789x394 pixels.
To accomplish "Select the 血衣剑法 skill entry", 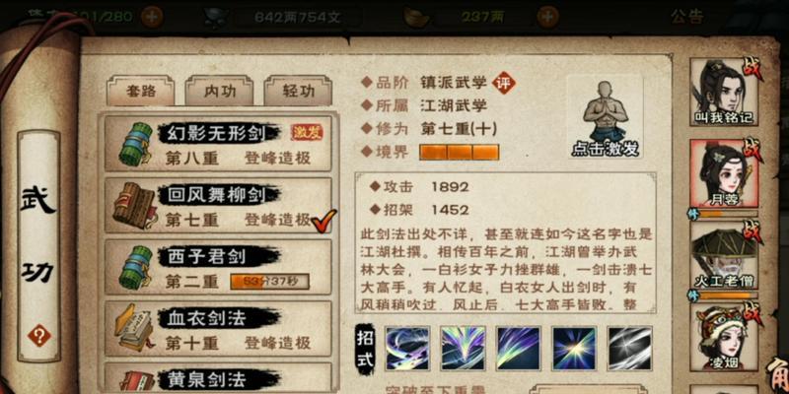I will (x=218, y=329).
